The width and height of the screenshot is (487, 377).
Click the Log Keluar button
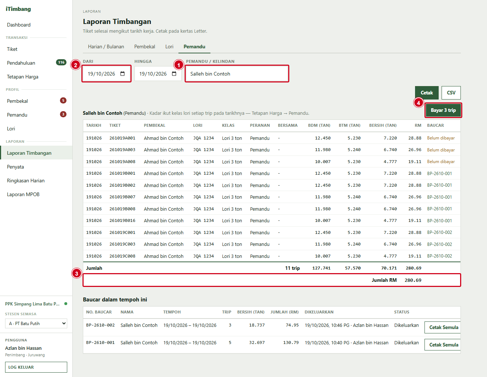click(x=36, y=367)
